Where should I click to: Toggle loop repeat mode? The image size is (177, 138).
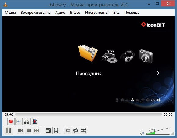76,130
